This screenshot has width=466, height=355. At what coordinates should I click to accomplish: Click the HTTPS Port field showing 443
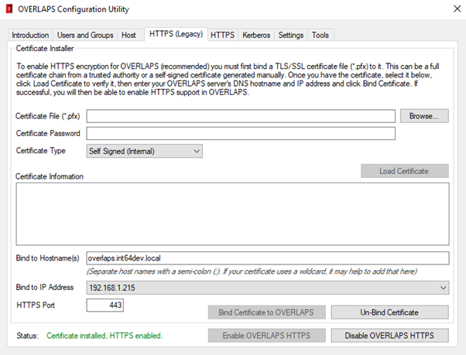[x=105, y=306]
